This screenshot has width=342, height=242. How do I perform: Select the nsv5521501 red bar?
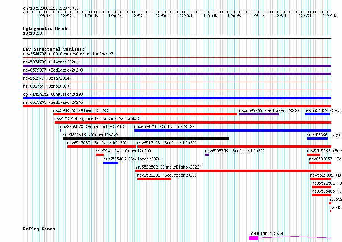[322, 187]
